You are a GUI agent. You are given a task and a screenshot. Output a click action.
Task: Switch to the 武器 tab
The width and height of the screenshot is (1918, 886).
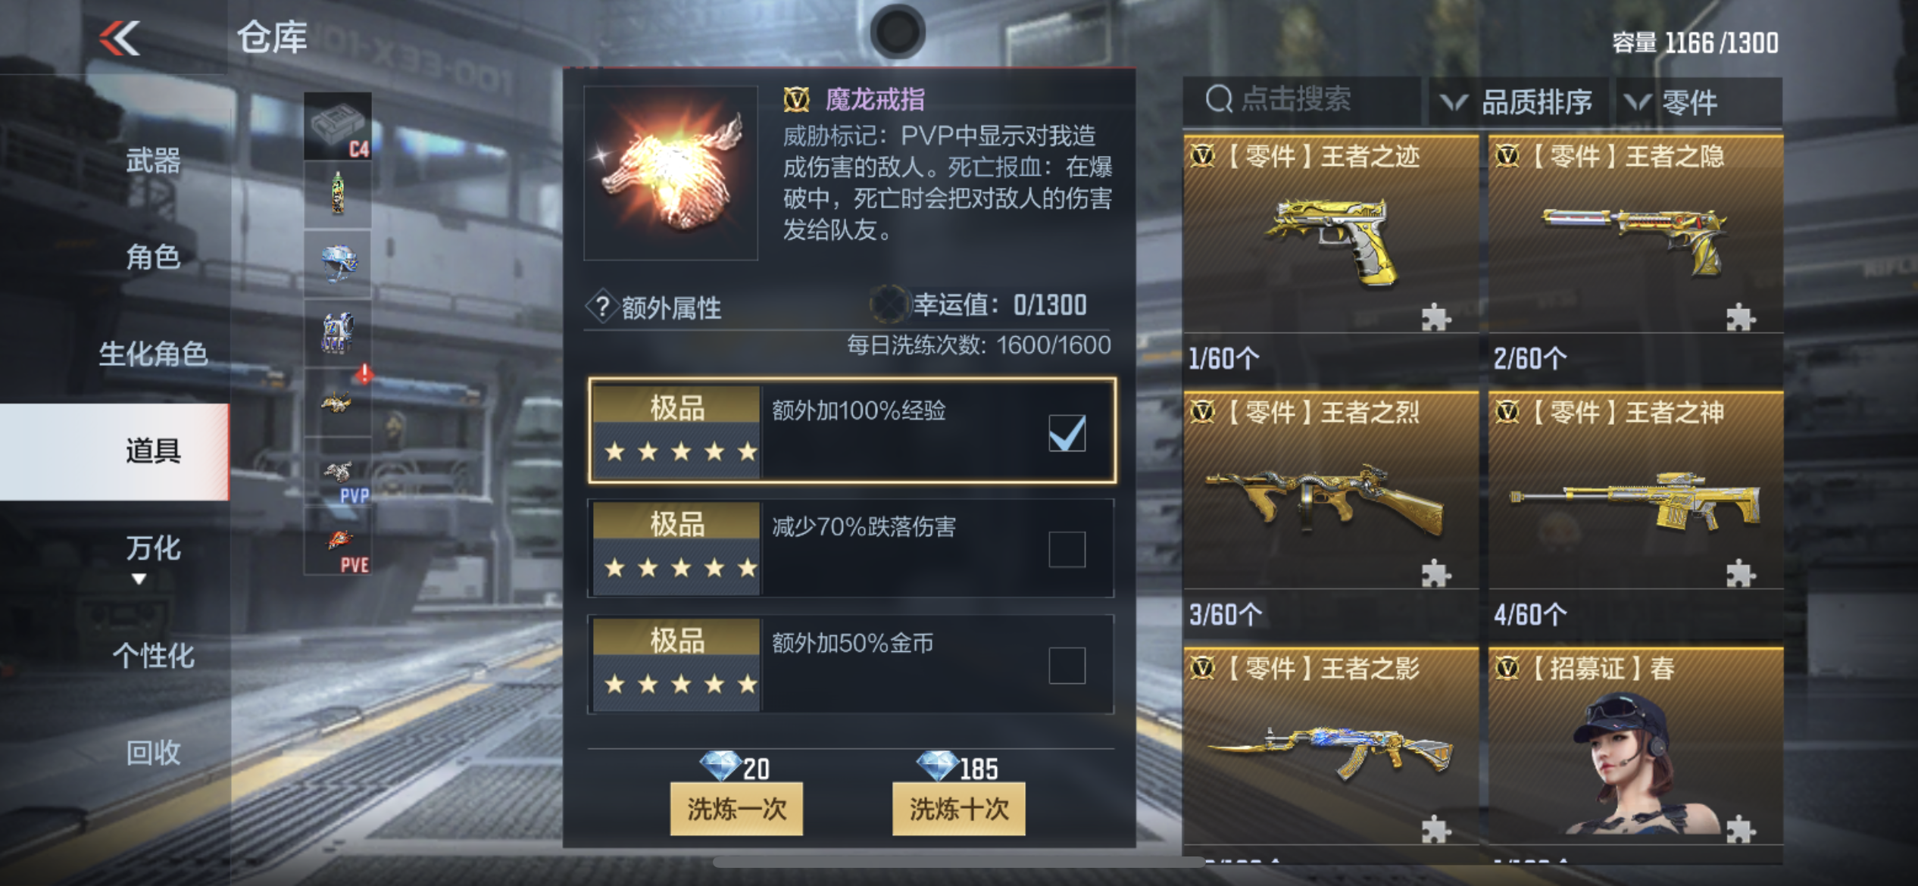pyautogui.click(x=153, y=161)
